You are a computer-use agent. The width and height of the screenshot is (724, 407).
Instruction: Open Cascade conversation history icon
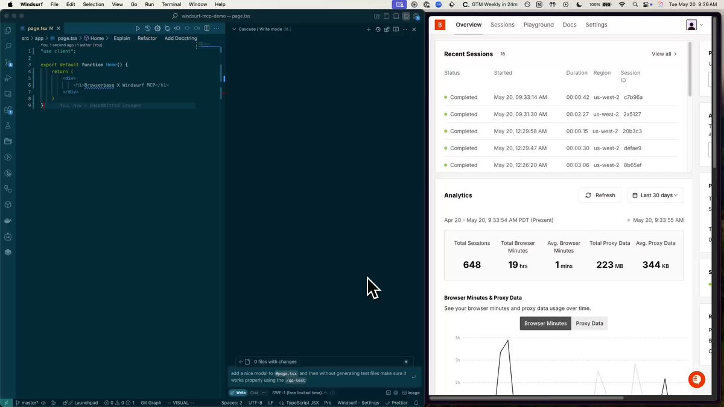click(378, 29)
